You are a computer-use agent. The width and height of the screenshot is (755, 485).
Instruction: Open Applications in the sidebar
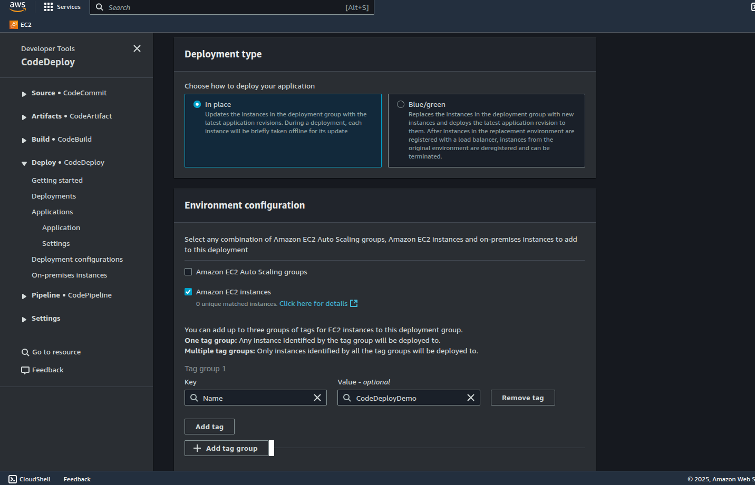coord(52,212)
